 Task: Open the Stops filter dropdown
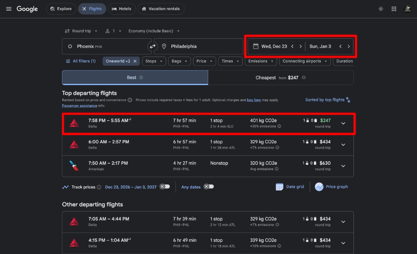point(154,61)
